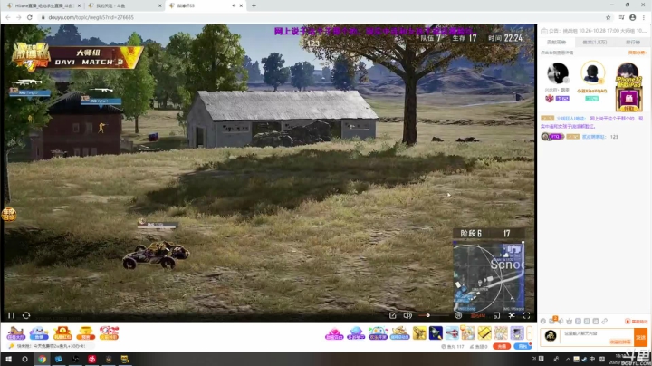
Task: Click the pink gift activity icon
Action: [x=334, y=333]
